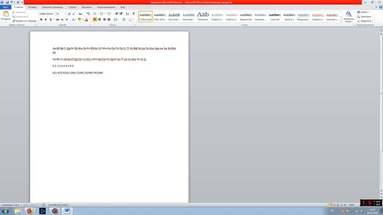Click the Shading paint bucket icon
The width and height of the screenshot is (383, 215).
point(124,20)
